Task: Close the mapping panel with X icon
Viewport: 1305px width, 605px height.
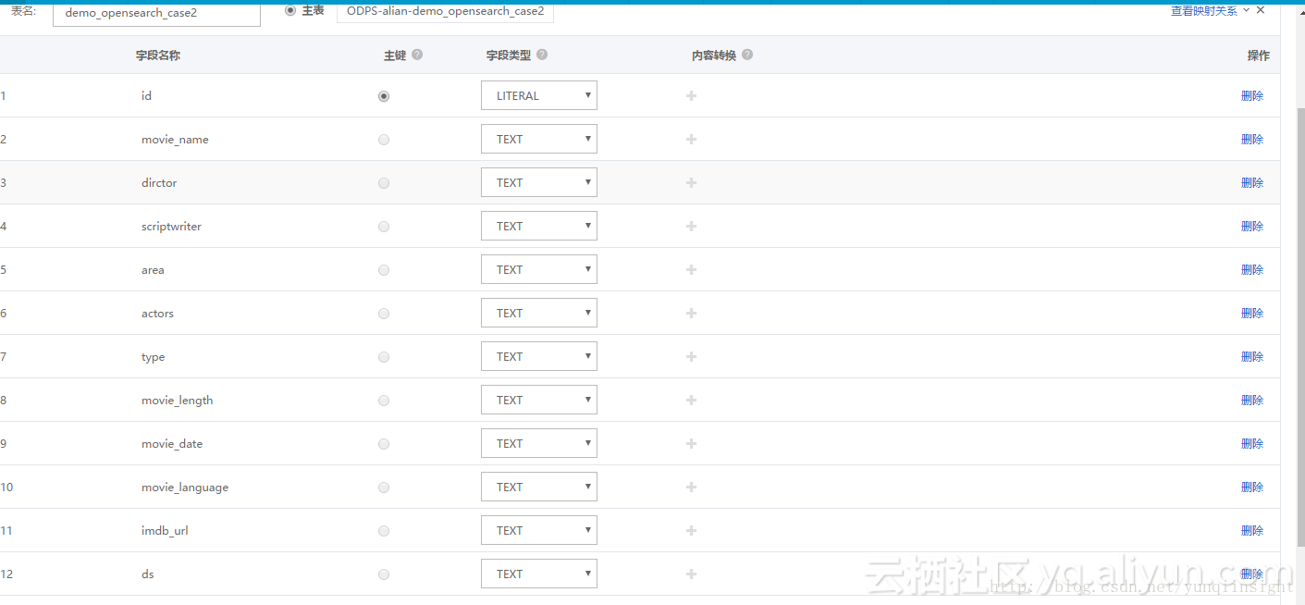Action: click(x=1260, y=10)
